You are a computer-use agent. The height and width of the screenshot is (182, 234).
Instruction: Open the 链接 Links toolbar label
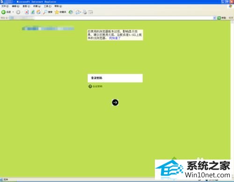231,18
